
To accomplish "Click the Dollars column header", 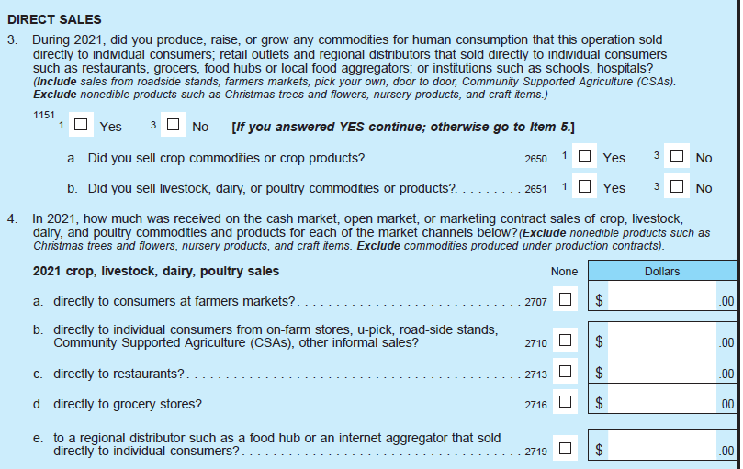I will click(661, 272).
